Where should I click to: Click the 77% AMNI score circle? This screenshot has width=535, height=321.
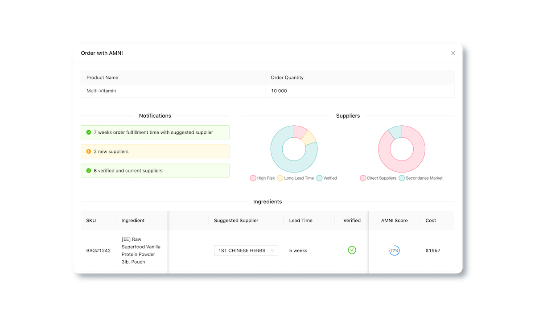[394, 251]
